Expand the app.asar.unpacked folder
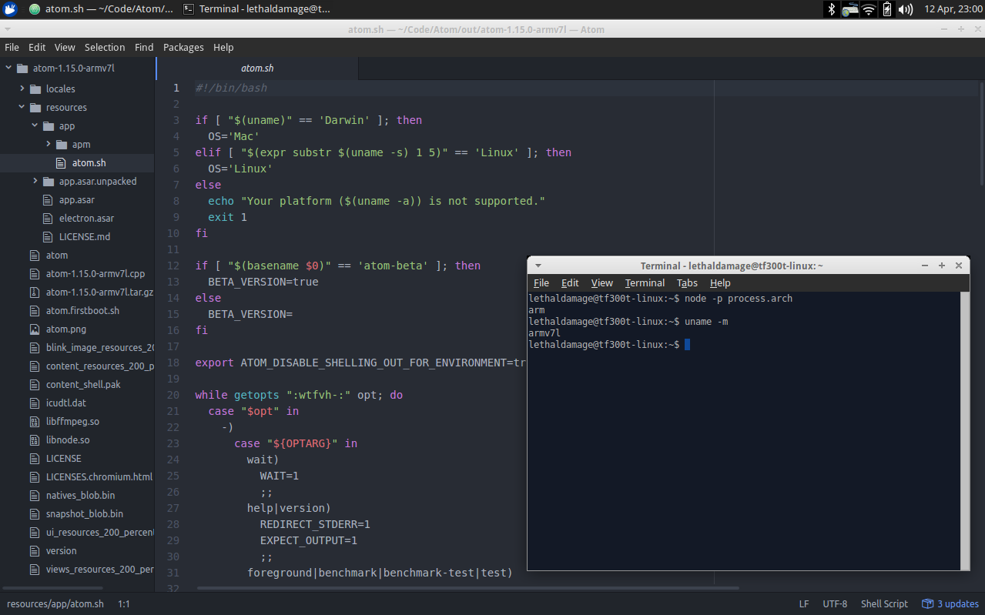Viewport: 985px width, 615px height. [x=34, y=181]
